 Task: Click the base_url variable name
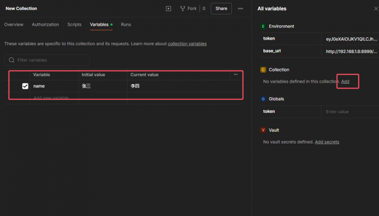[271, 51]
